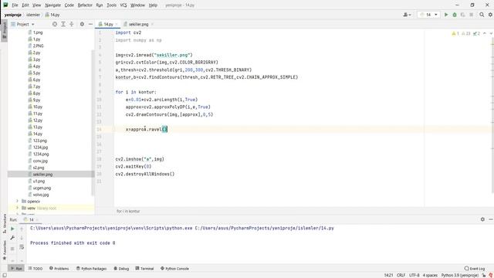Open the user account icon dropdown

click(407, 15)
